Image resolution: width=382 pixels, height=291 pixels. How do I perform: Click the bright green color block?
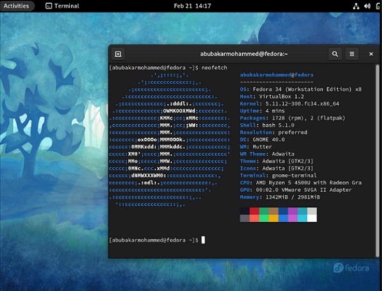265,218
